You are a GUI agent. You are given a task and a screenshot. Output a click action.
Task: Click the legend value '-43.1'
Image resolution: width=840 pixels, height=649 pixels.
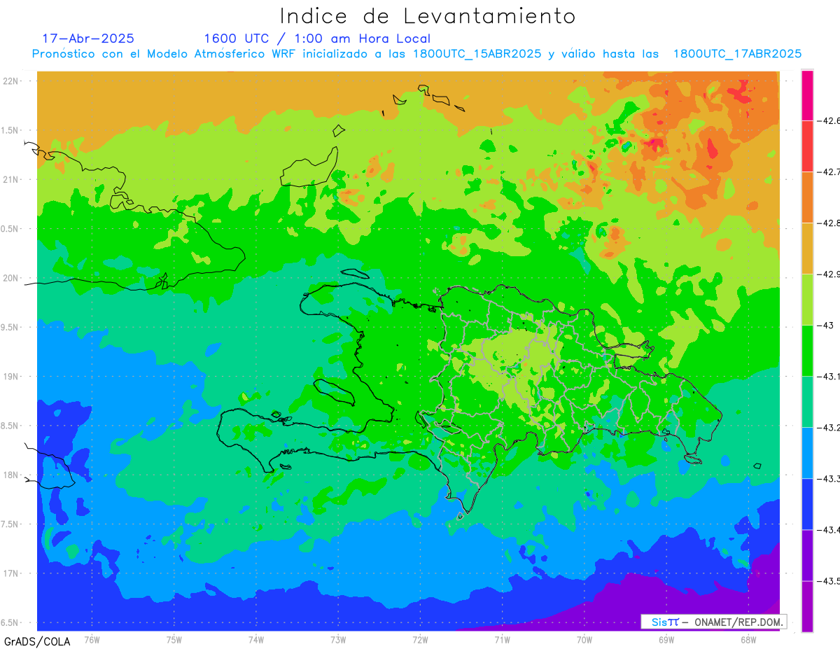[x=830, y=377]
